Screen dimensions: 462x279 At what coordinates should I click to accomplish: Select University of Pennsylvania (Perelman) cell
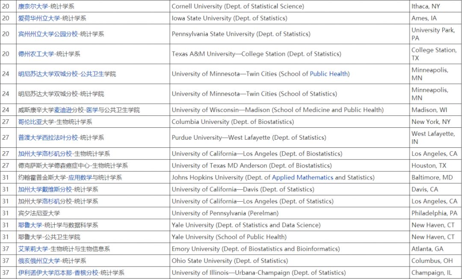289,213
